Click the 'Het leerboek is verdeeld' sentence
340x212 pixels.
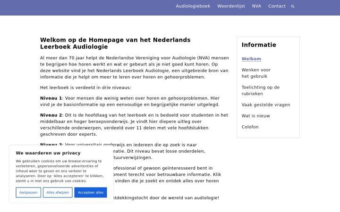[85, 88]
